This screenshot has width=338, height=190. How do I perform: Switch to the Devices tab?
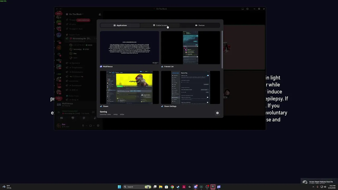200,25
